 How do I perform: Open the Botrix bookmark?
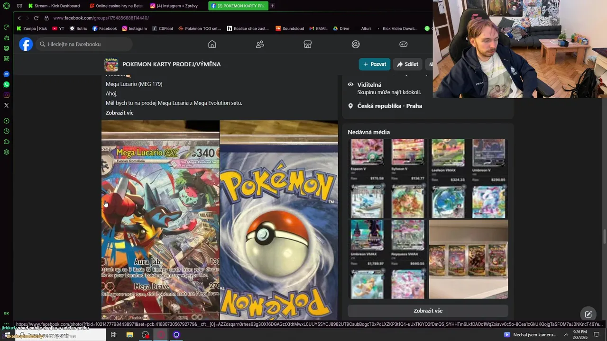(78, 28)
